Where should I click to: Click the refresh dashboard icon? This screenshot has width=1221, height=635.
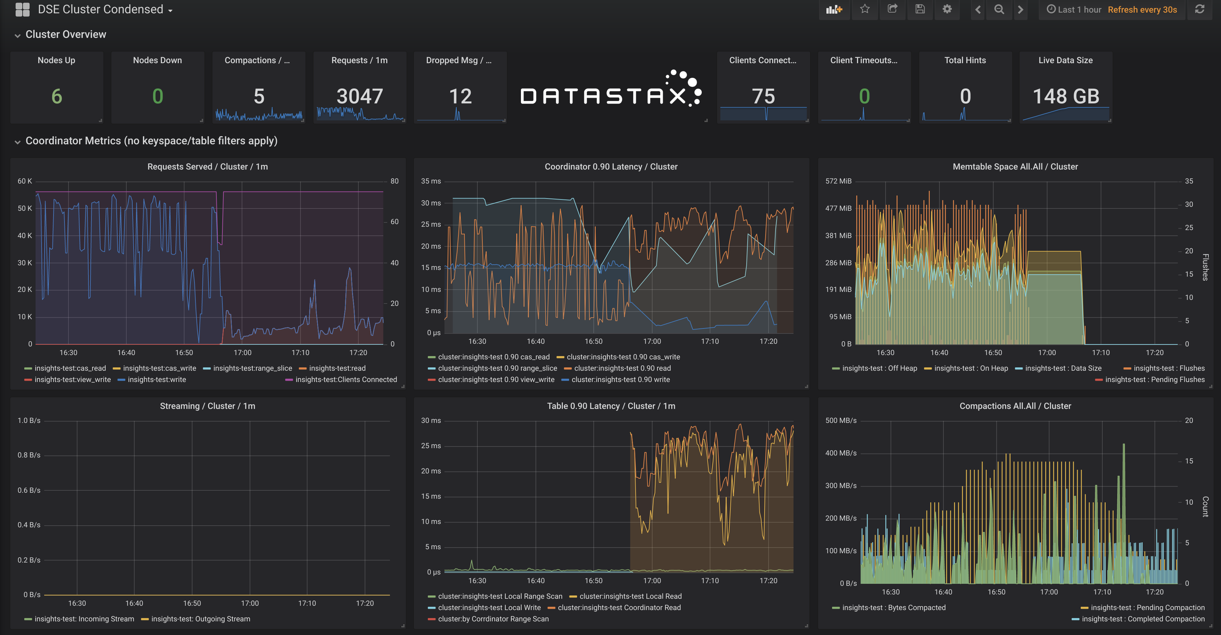[1200, 10]
